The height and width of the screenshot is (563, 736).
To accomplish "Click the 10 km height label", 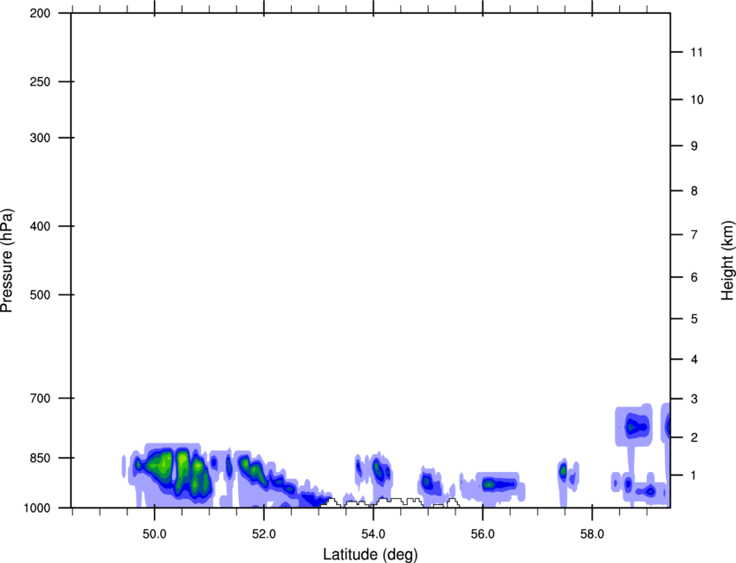I will pyautogui.click(x=697, y=100).
